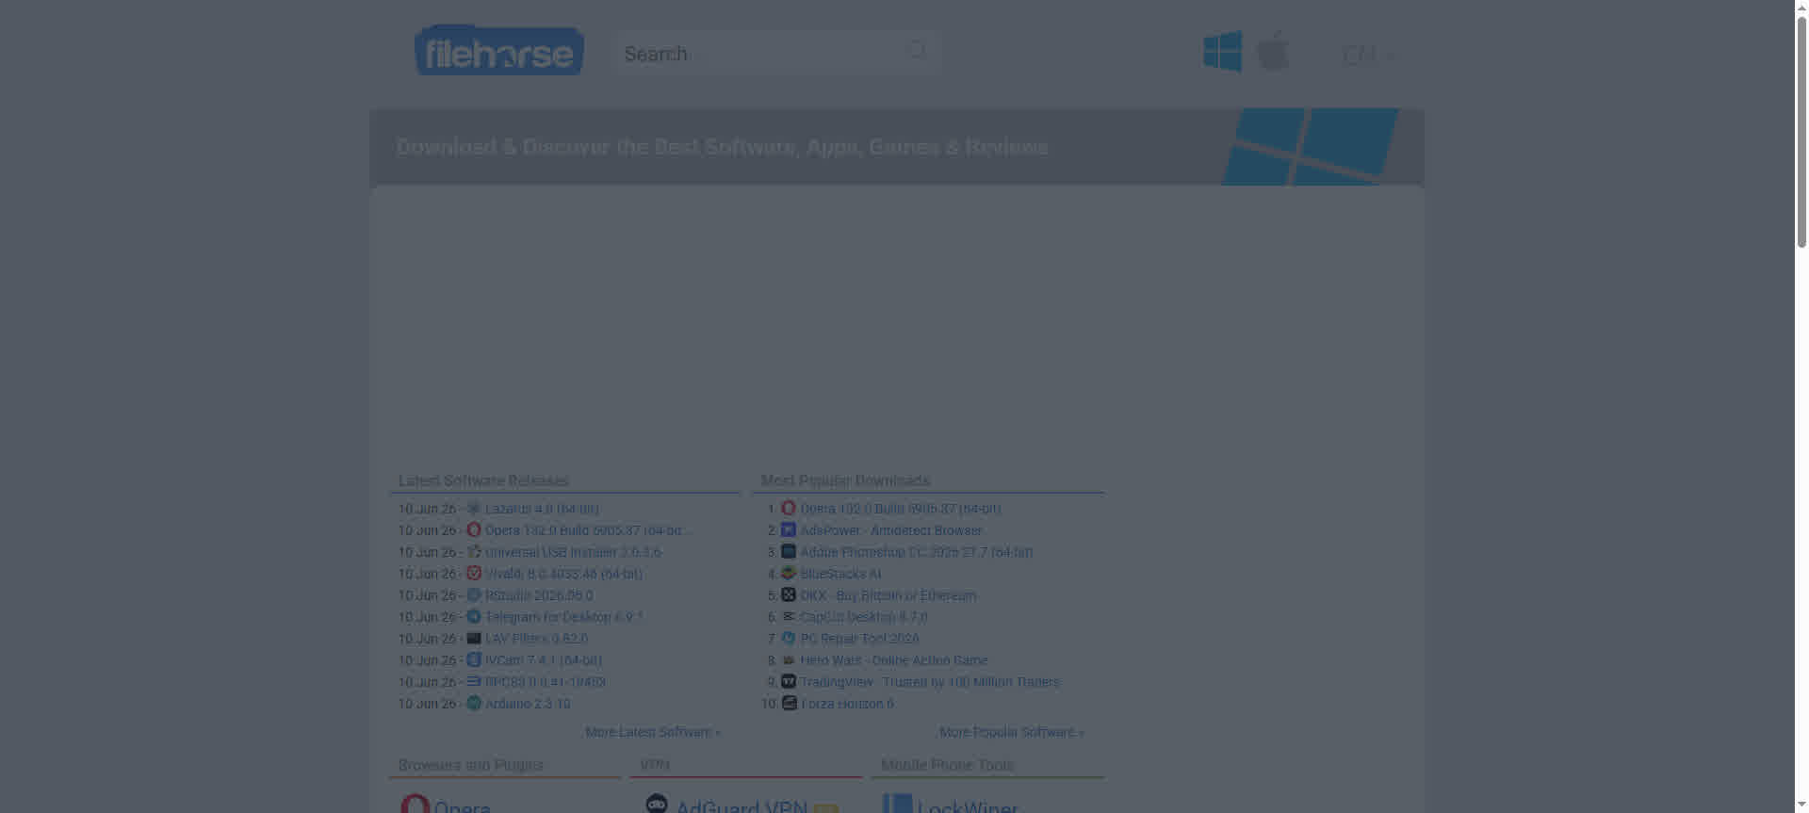This screenshot has height=813, width=1809.
Task: Open Lazarus (64-bit) download link
Action: tap(542, 509)
